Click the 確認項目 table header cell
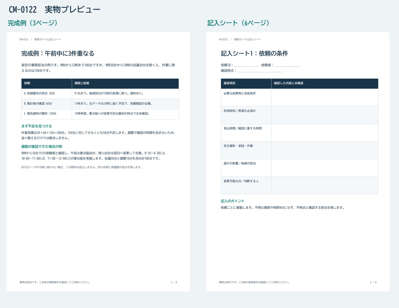 click(246, 83)
